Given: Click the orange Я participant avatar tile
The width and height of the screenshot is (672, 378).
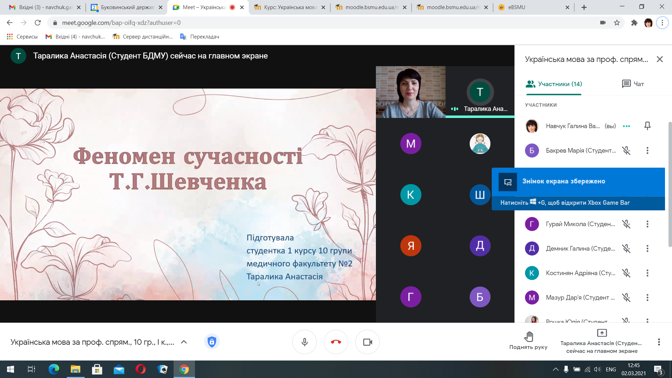Looking at the screenshot, I should [x=411, y=246].
